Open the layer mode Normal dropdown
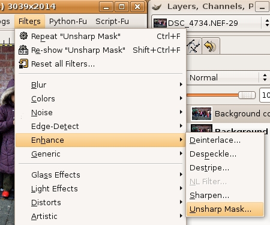 click(228, 77)
